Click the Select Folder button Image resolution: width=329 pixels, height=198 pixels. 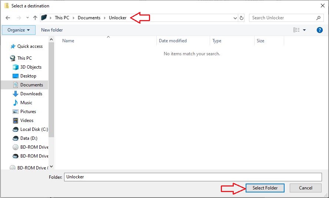pos(265,188)
